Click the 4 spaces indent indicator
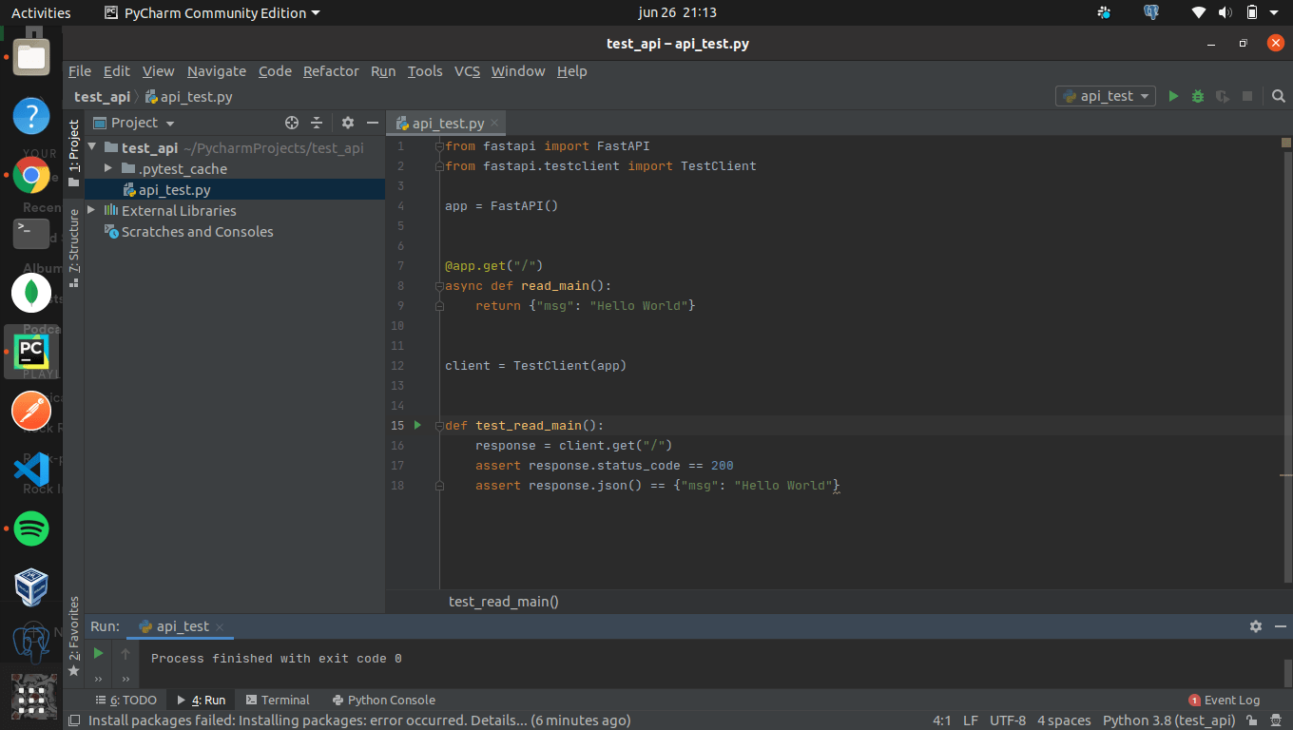This screenshot has height=730, width=1293. tap(1064, 720)
